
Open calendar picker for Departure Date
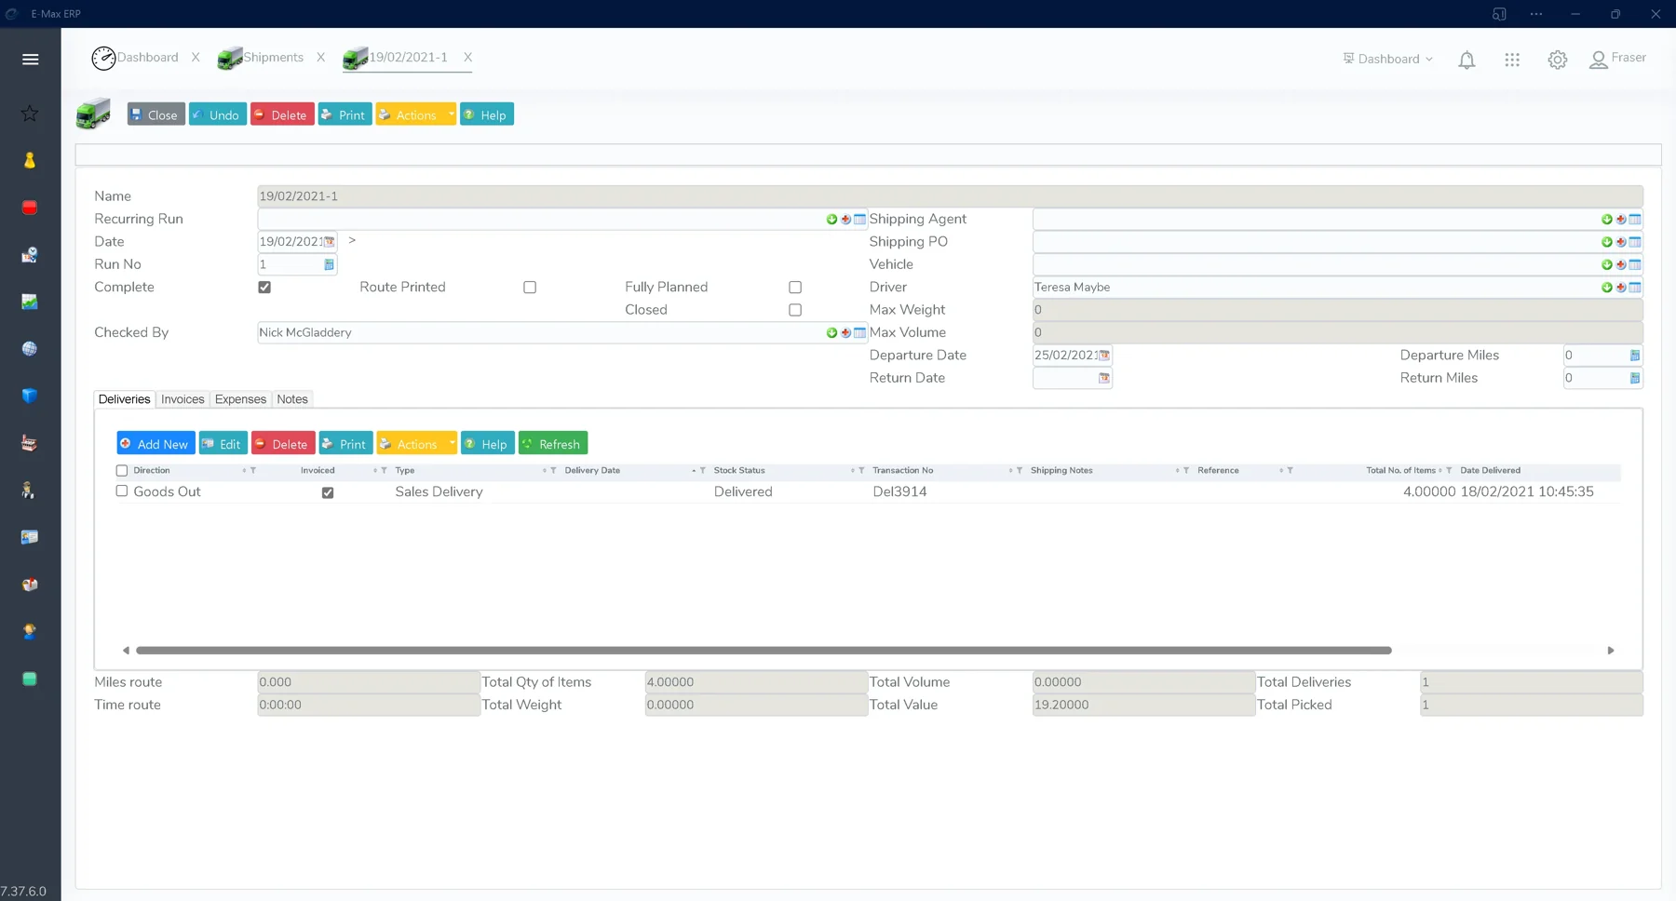pyautogui.click(x=1104, y=356)
